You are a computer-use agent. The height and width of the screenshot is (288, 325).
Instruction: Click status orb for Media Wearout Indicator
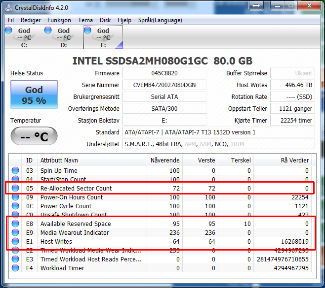(15, 233)
